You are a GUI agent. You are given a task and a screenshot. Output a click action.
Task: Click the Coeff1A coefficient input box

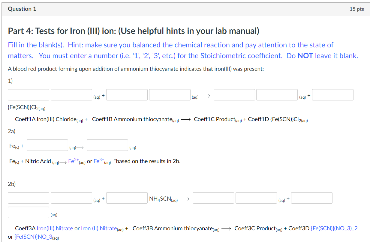point(28,94)
